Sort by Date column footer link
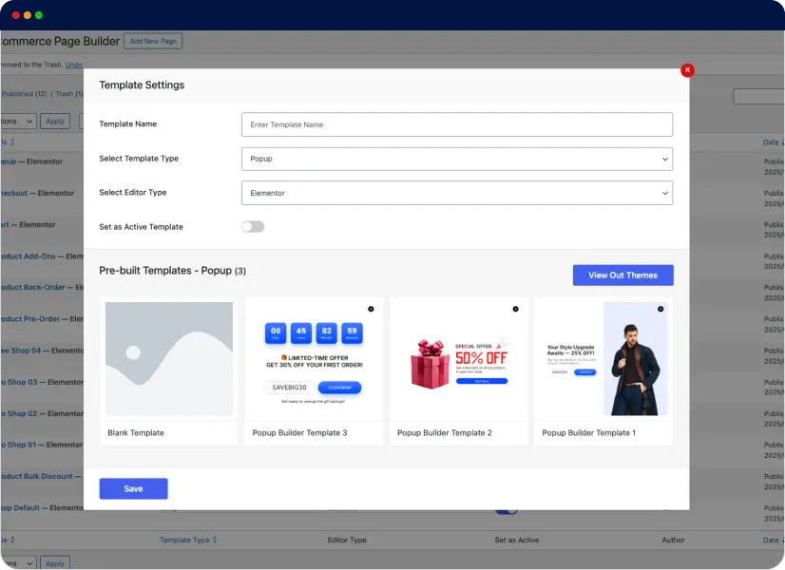785x570 pixels. (x=773, y=540)
